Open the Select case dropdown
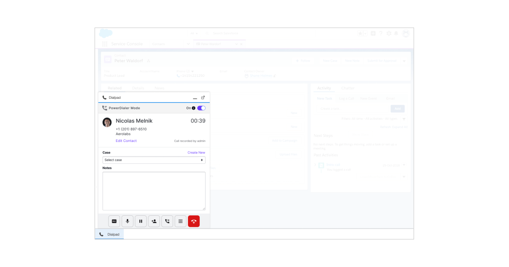Viewport: 509px width, 267px height. point(154,160)
